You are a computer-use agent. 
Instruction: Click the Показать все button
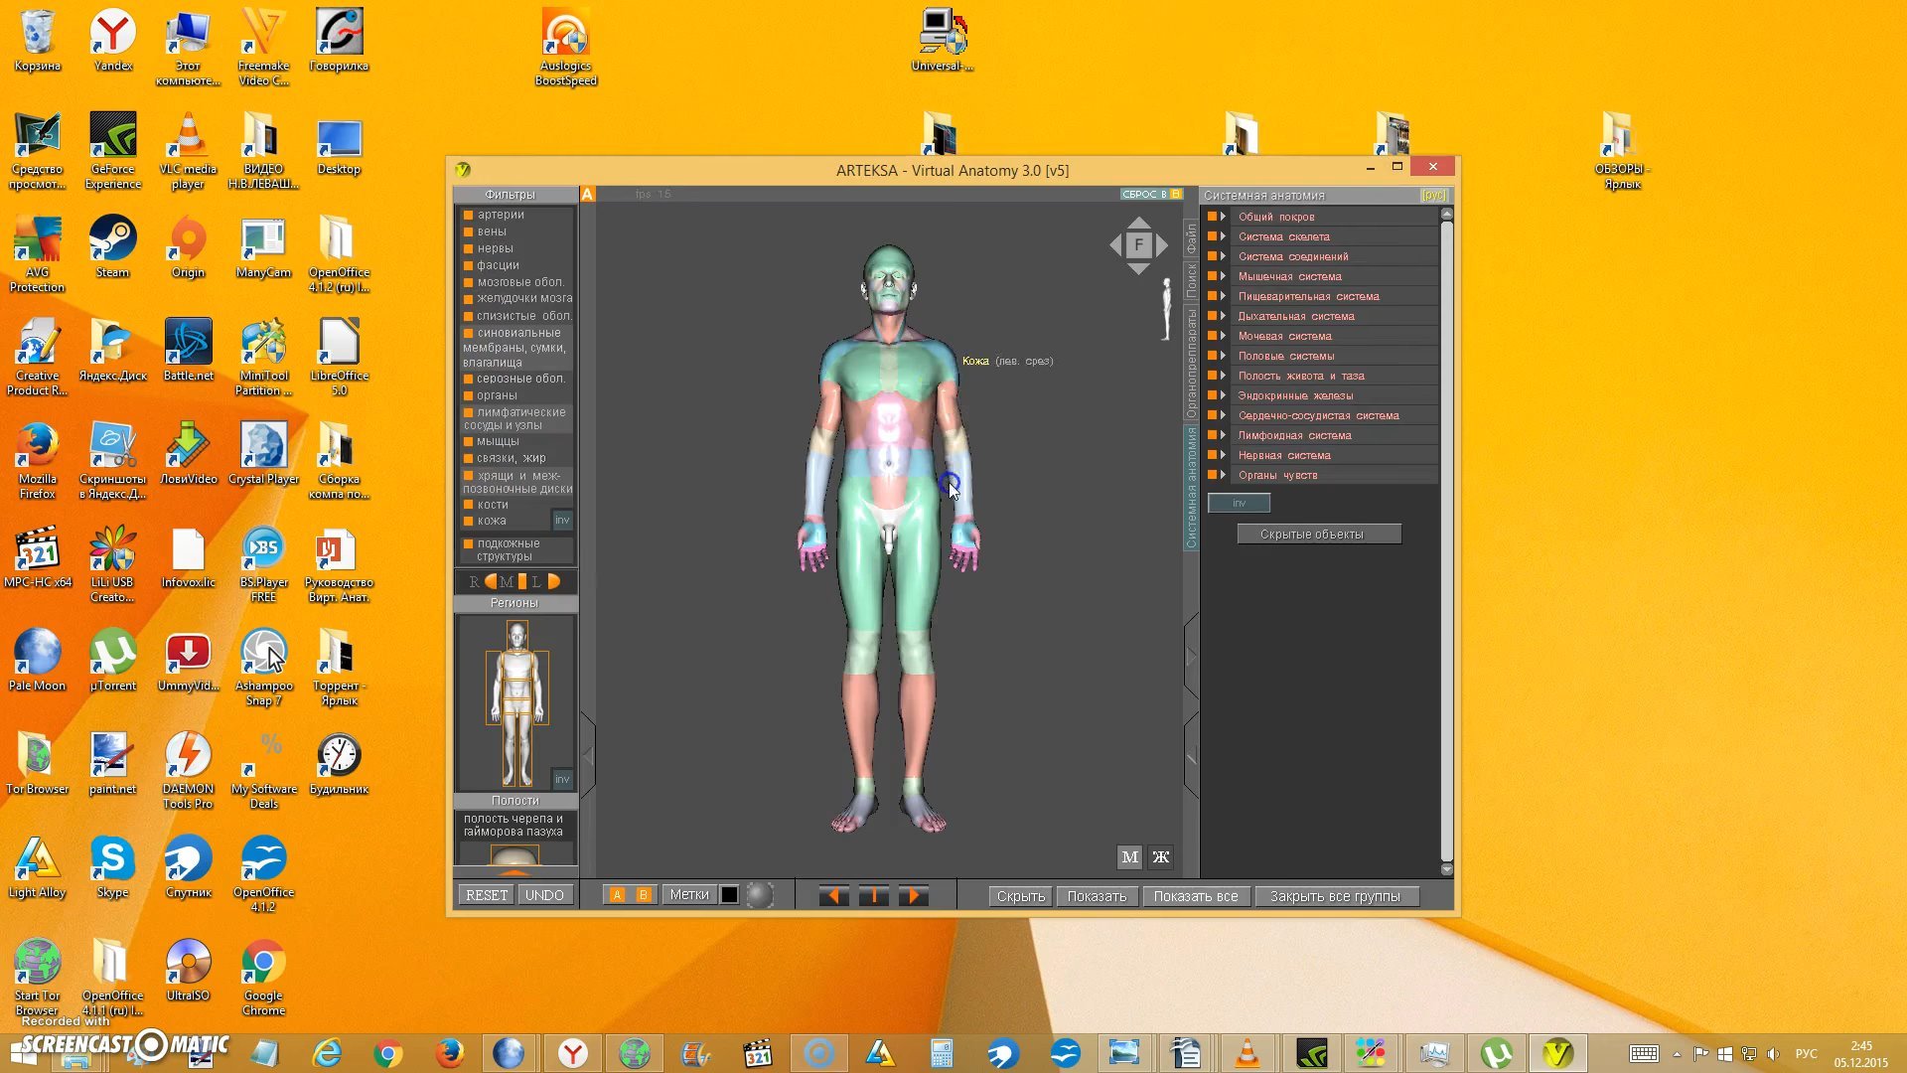(1196, 896)
